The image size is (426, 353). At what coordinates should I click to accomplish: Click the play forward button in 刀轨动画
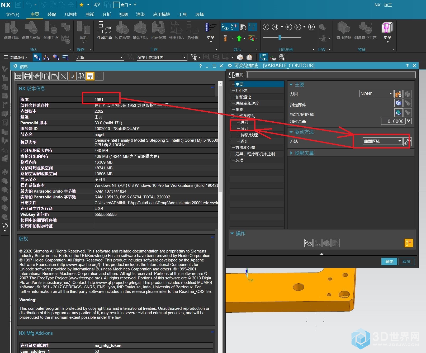click(x=311, y=27)
